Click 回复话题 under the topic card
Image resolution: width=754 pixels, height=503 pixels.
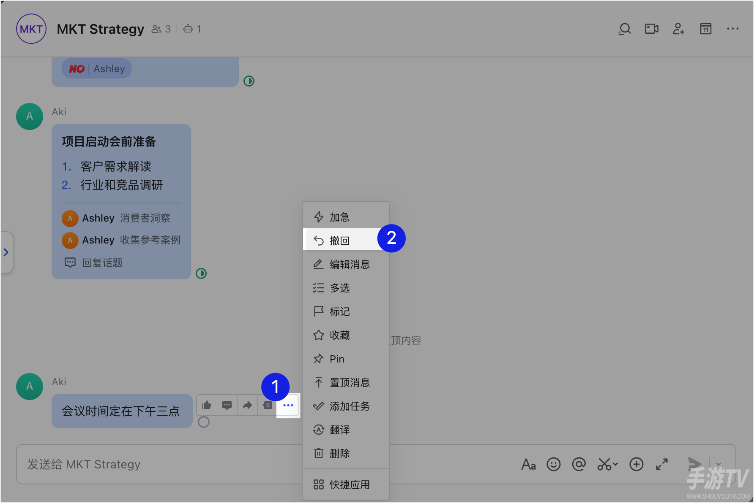[93, 263]
